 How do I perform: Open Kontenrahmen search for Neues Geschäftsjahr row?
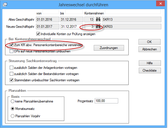point(98,27)
